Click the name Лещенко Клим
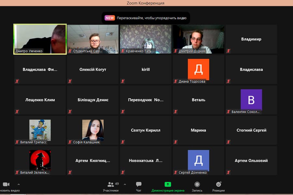 40,100
